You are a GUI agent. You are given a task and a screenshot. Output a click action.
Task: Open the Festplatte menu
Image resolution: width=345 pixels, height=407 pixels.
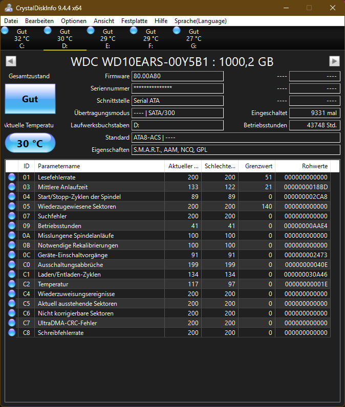pos(134,21)
